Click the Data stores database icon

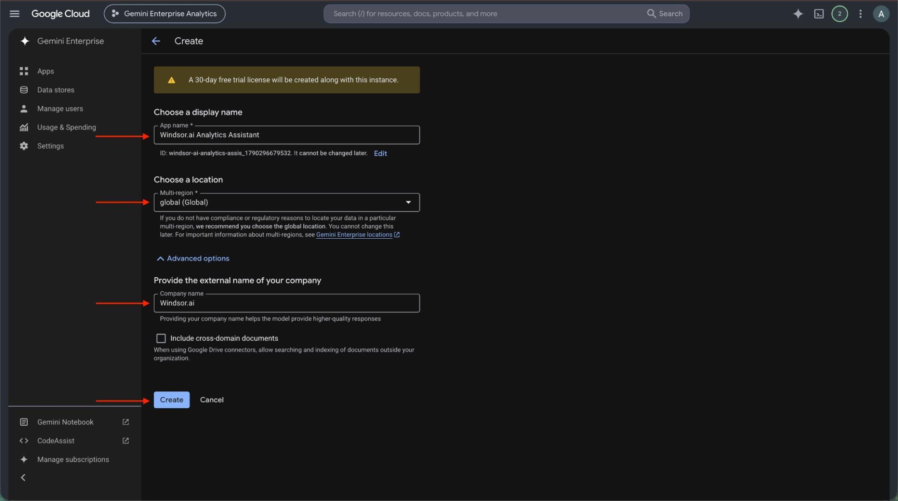click(x=24, y=90)
